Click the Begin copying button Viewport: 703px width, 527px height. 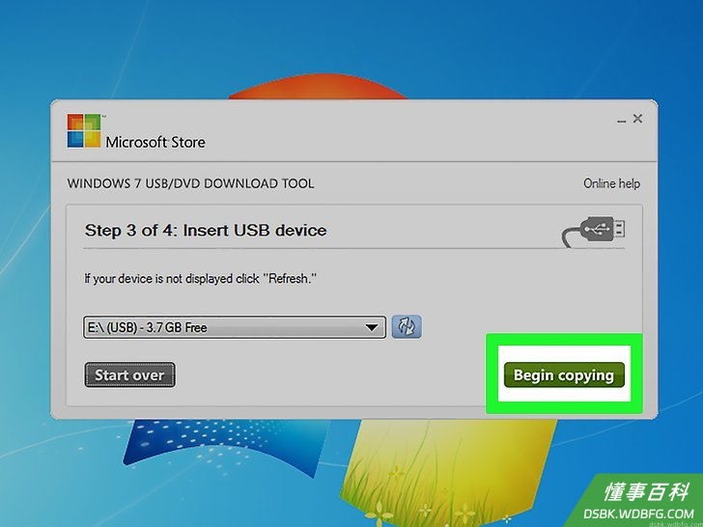564,374
